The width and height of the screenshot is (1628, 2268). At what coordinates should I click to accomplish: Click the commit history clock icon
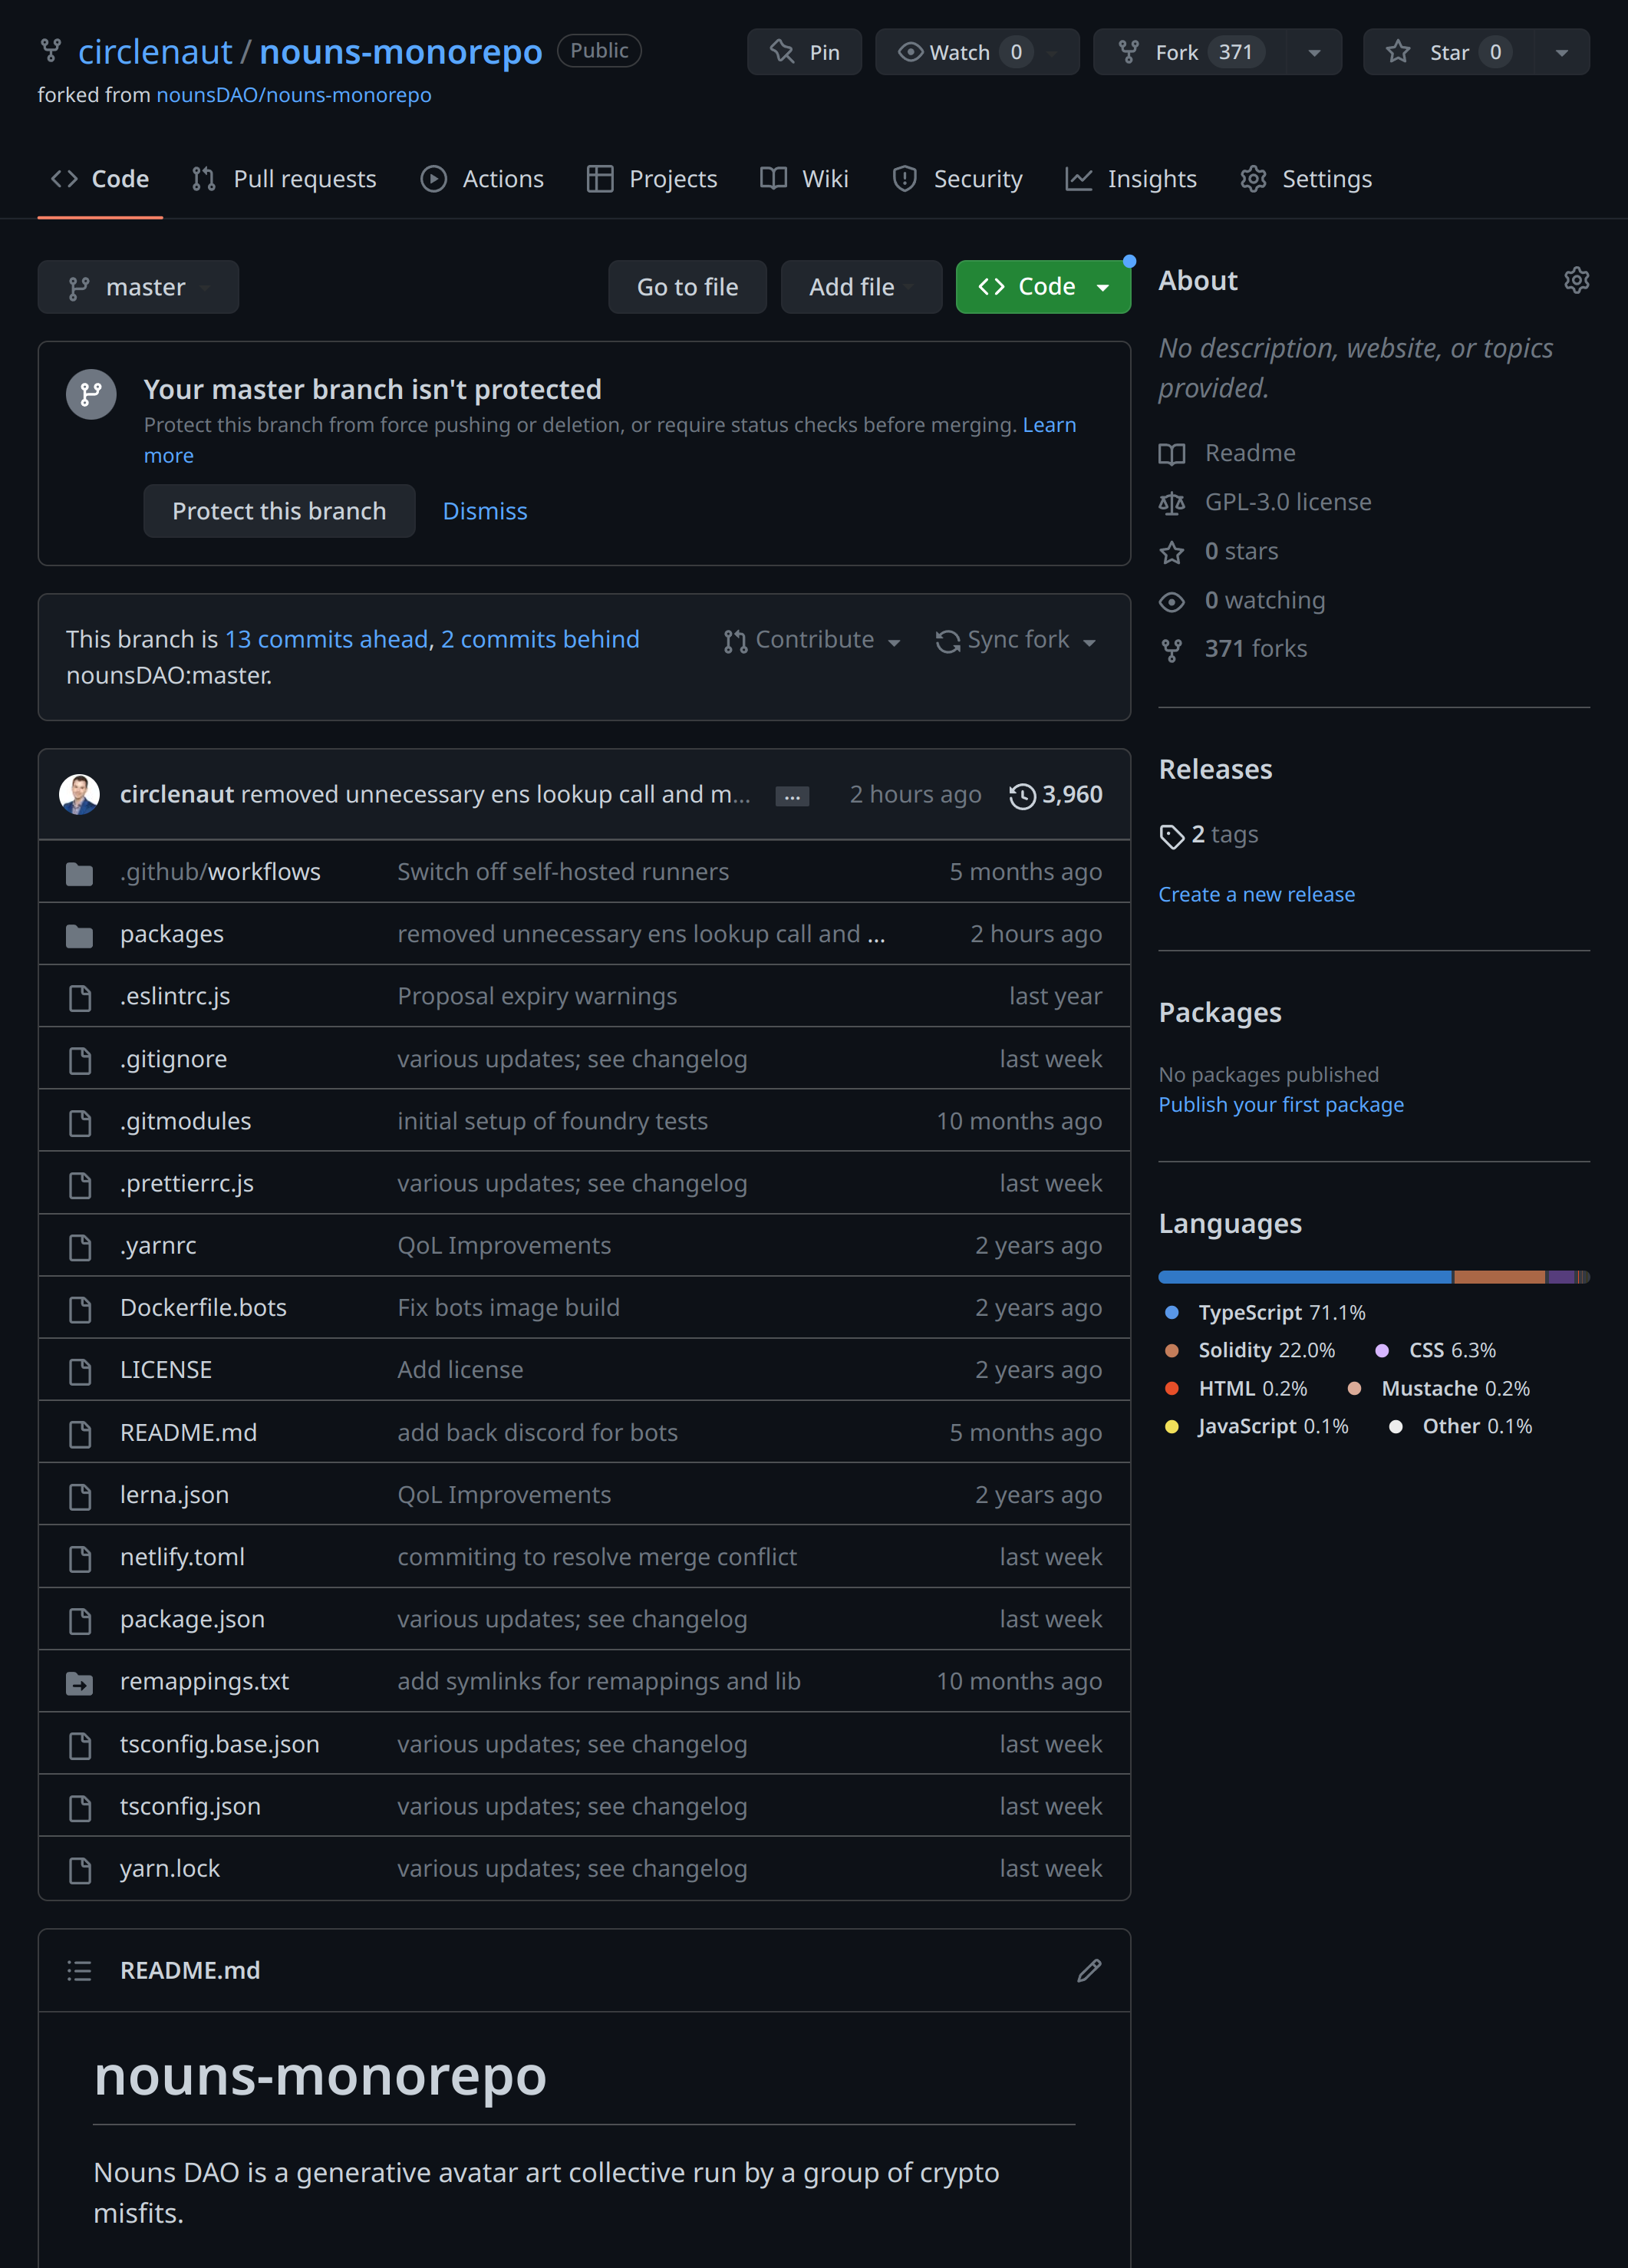click(x=1022, y=796)
